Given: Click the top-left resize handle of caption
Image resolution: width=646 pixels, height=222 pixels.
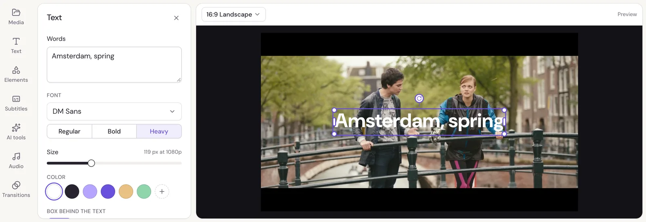Looking at the screenshot, I should (x=334, y=110).
